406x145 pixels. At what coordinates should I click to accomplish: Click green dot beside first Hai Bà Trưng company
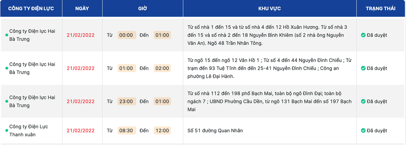[x=7, y=35]
